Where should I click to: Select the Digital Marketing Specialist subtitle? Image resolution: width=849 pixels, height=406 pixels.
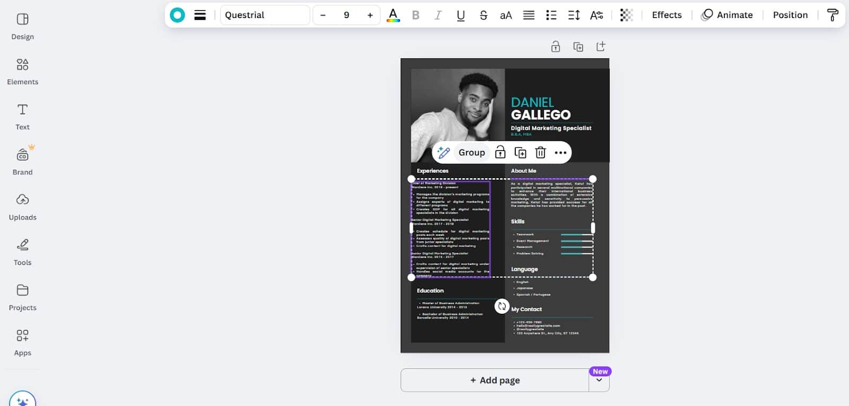[x=551, y=128]
